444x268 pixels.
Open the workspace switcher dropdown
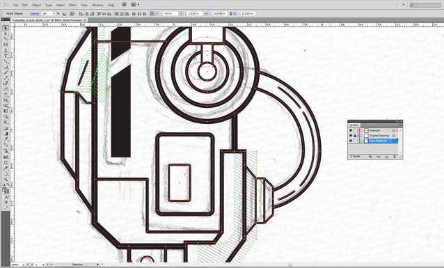[403, 5]
